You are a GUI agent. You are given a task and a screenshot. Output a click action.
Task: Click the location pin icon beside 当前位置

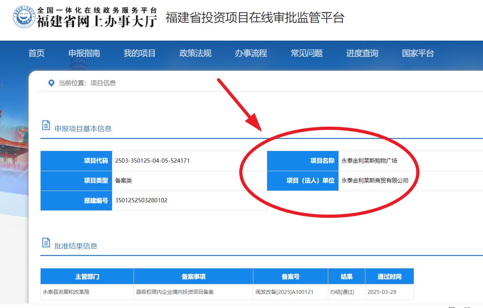pyautogui.click(x=51, y=83)
